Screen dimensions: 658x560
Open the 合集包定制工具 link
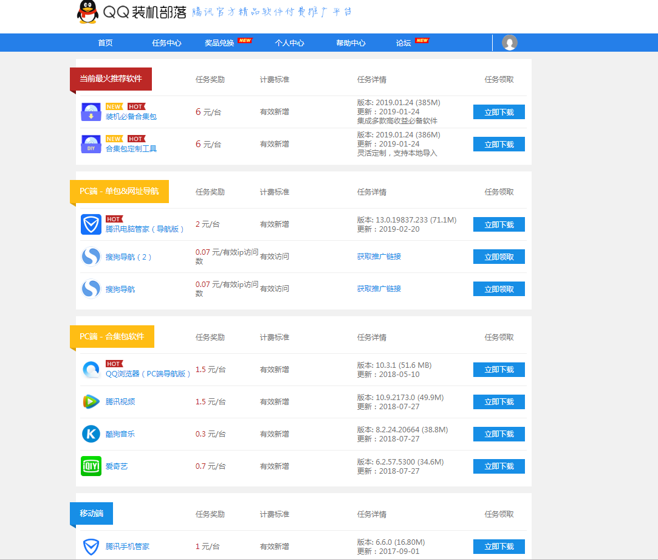click(131, 149)
